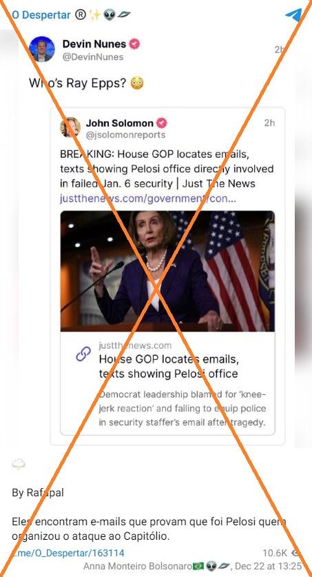Open article card titled House GOP locates emails
Screen dimensions: 312x577
167,383
